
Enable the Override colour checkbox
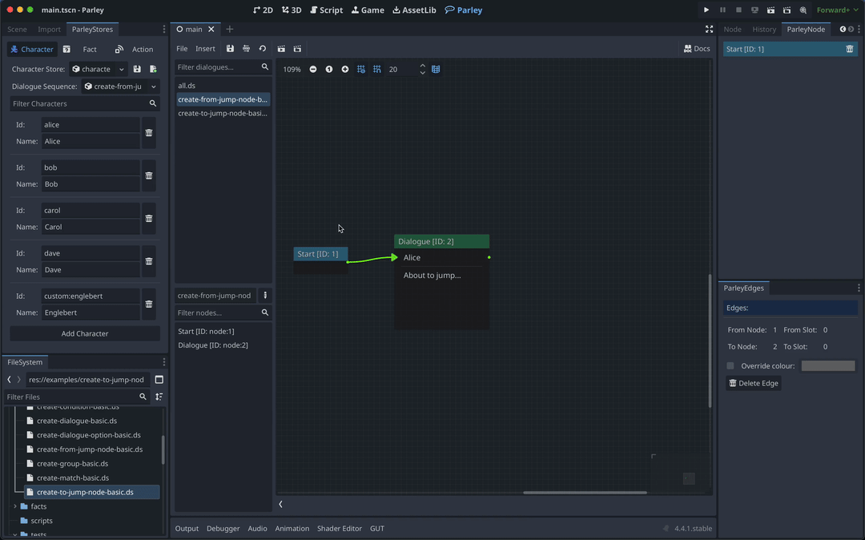pyautogui.click(x=730, y=365)
